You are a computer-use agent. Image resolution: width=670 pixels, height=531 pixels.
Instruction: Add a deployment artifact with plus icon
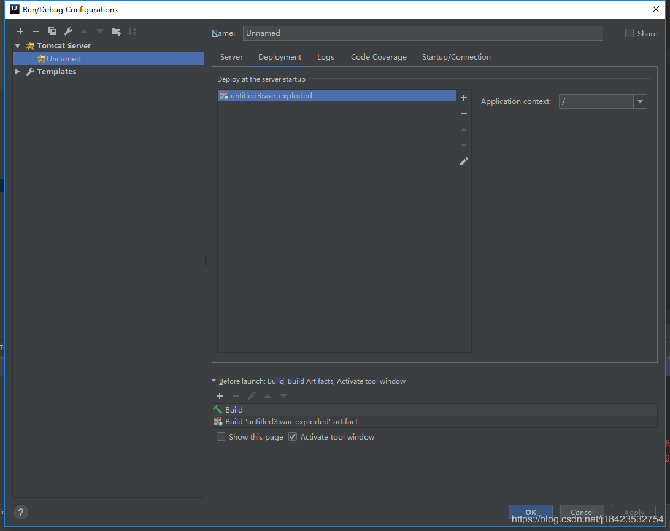(464, 98)
